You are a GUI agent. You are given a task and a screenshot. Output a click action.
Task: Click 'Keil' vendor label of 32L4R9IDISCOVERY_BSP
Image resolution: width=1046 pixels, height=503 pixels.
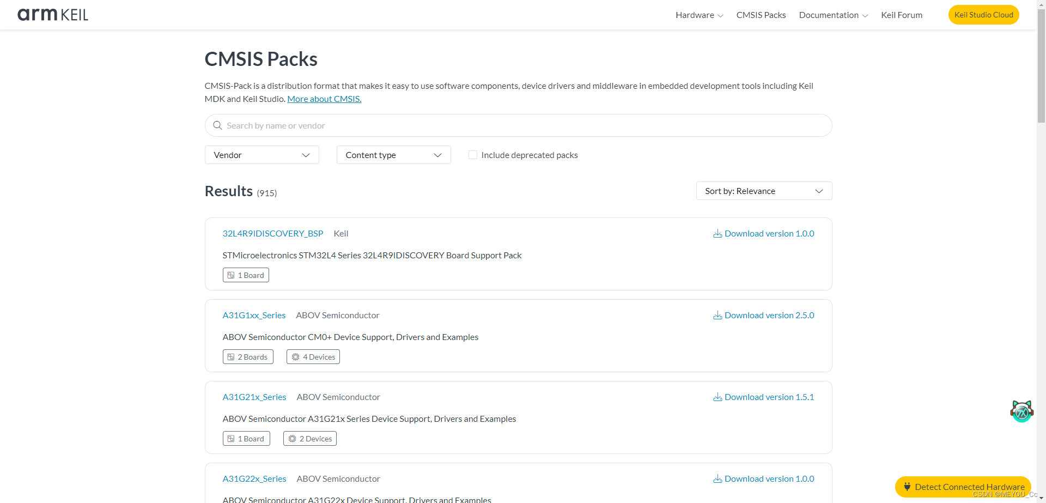pos(341,233)
